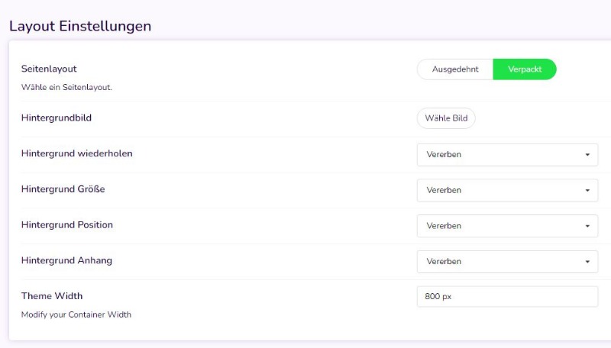
Task: Click the Theme Width label
Action: pyautogui.click(x=52, y=296)
